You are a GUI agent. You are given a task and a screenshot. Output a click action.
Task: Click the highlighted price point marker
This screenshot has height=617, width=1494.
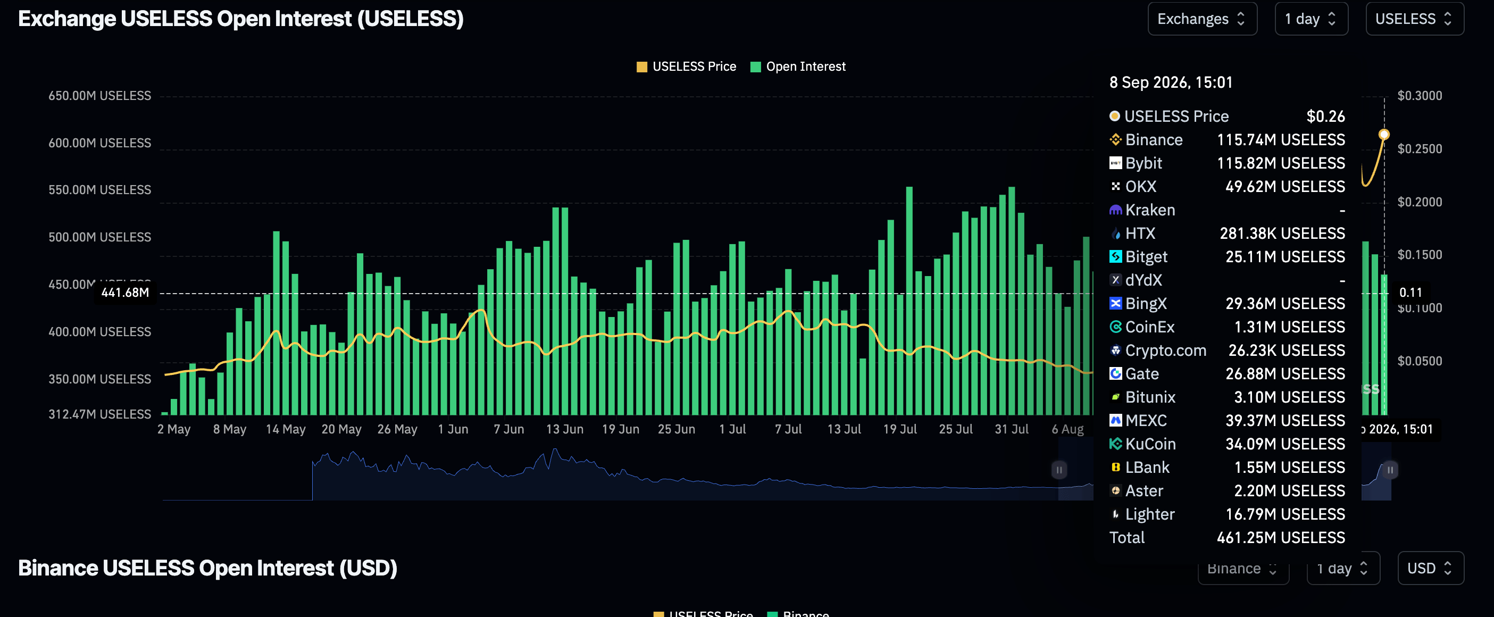[1384, 135]
